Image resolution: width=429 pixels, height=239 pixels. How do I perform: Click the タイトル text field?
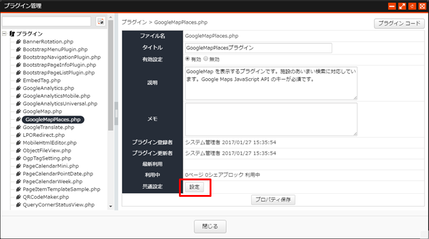[258, 48]
